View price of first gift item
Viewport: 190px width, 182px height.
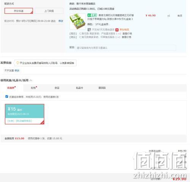click(x=127, y=34)
